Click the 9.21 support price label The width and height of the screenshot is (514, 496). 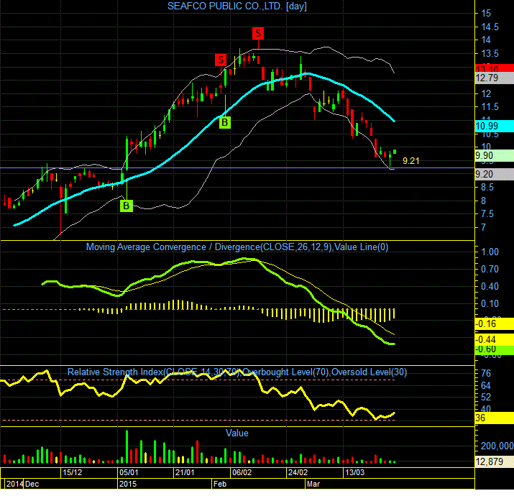410,160
